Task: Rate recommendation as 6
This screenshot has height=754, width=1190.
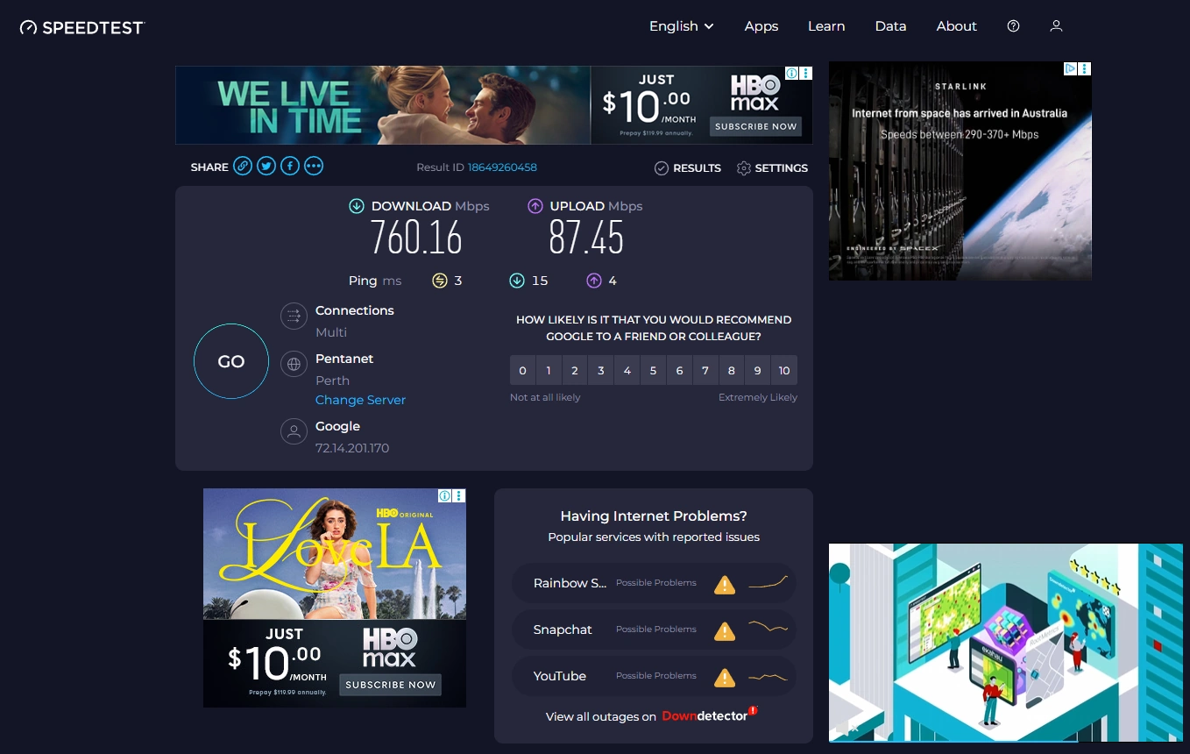Action: [679, 370]
